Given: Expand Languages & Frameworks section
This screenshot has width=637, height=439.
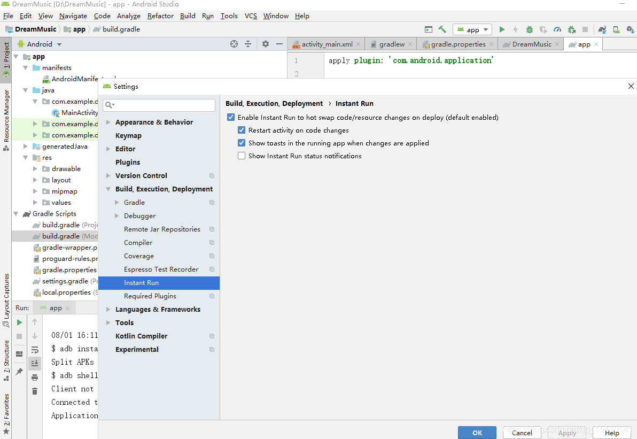Looking at the screenshot, I should pos(108,310).
